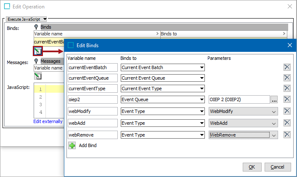Click the green plus Add Bind icon
Viewport: 297px width, 177px height.
[72, 145]
